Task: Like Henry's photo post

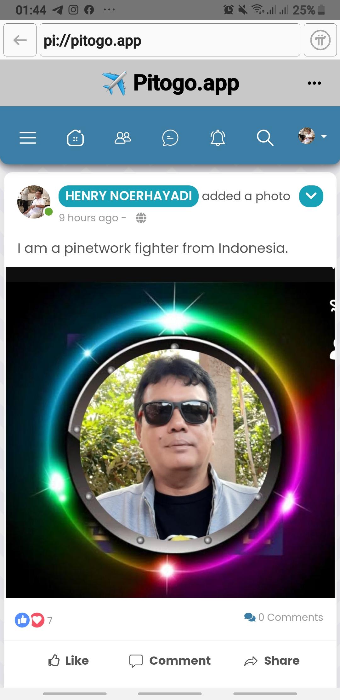Action: 69,661
